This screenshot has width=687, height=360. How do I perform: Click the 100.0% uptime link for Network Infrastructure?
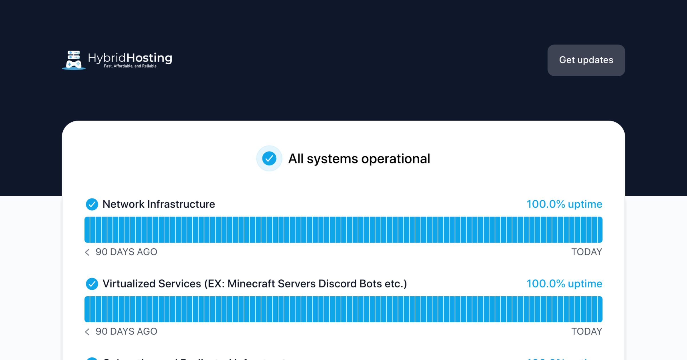pyautogui.click(x=564, y=204)
